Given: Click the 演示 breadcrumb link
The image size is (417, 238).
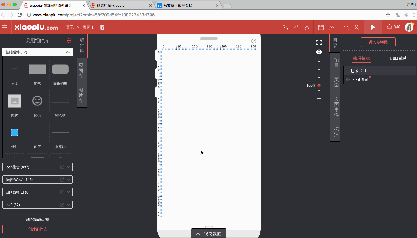Looking at the screenshot, I should click(x=70, y=27).
